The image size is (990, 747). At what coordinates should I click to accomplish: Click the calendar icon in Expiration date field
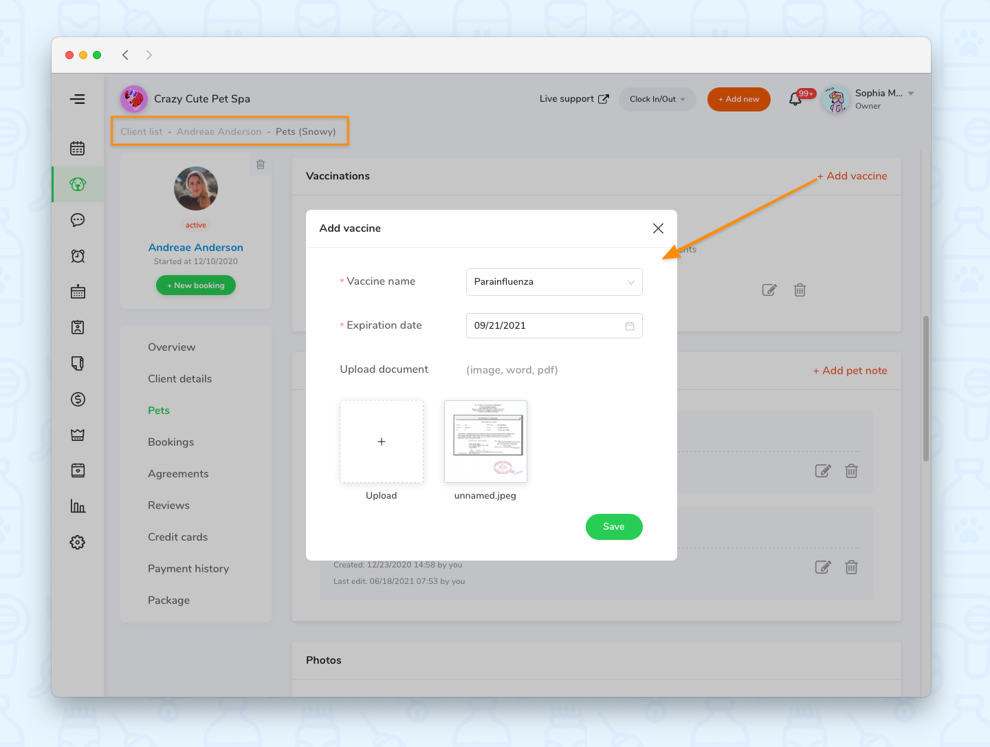click(630, 326)
